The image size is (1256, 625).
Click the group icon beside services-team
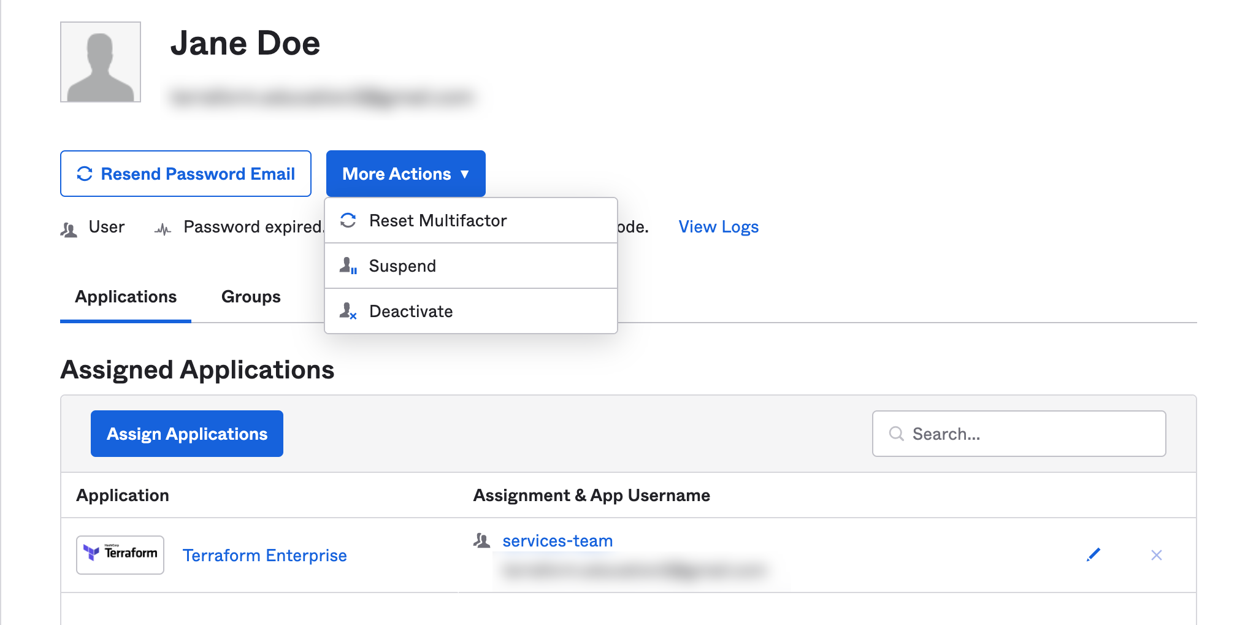[x=482, y=540]
